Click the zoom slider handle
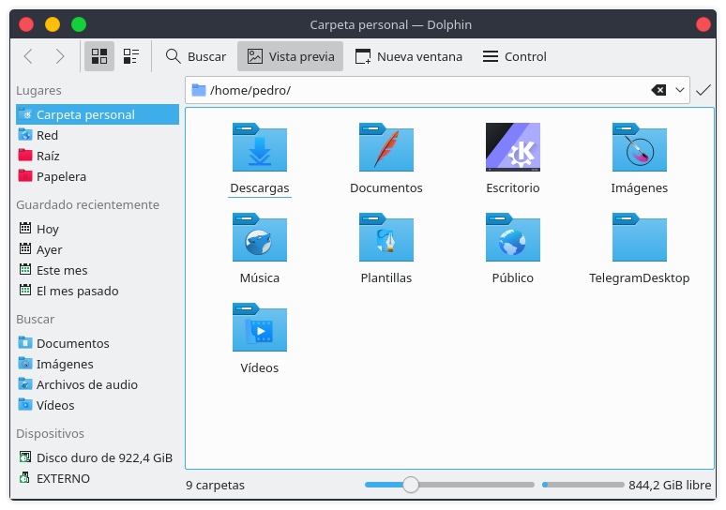726x510 pixels. pos(411,485)
